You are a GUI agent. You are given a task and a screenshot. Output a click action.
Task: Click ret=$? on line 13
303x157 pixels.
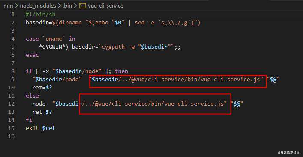tap(42, 112)
